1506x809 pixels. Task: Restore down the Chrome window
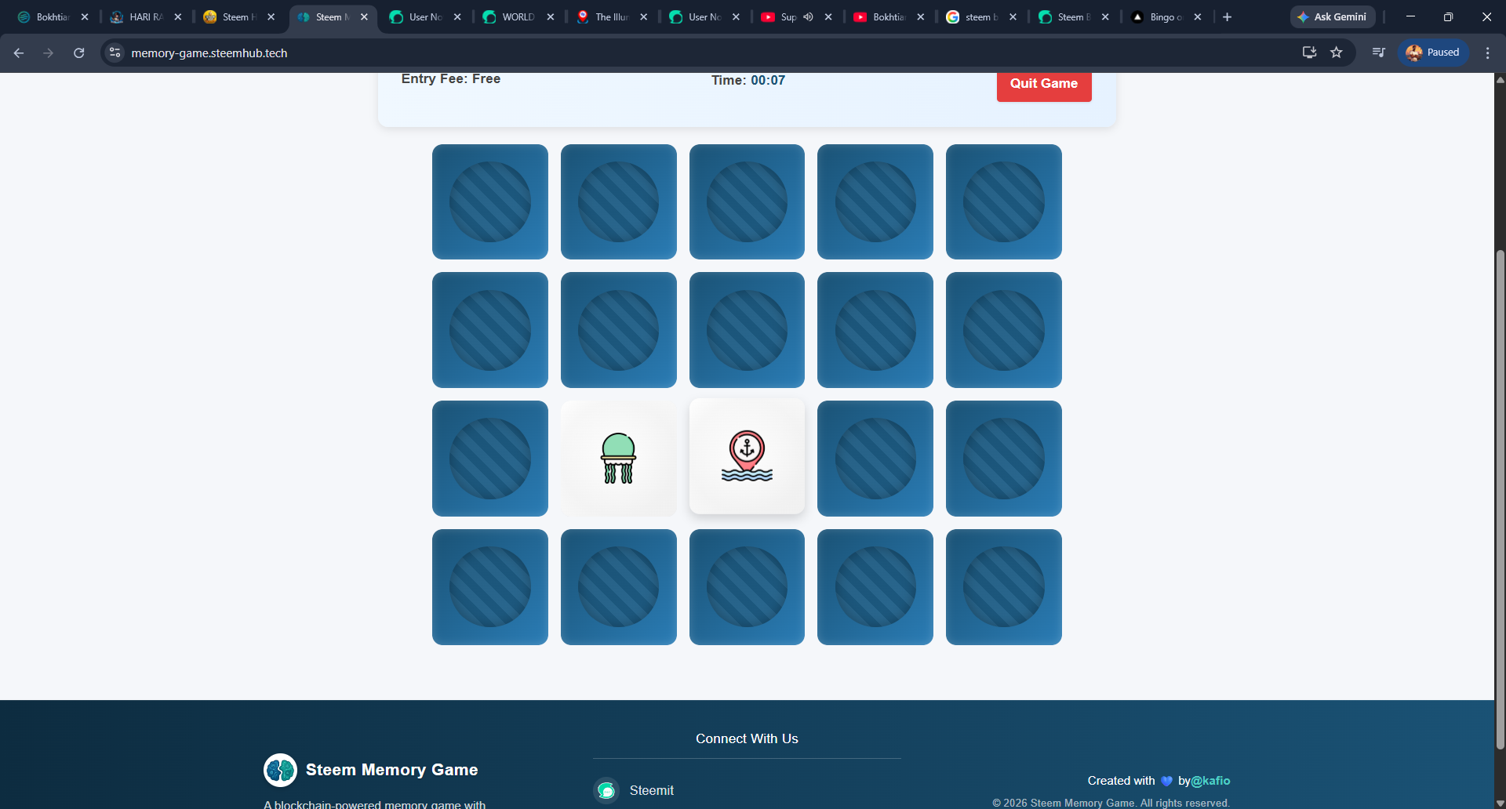point(1448,16)
